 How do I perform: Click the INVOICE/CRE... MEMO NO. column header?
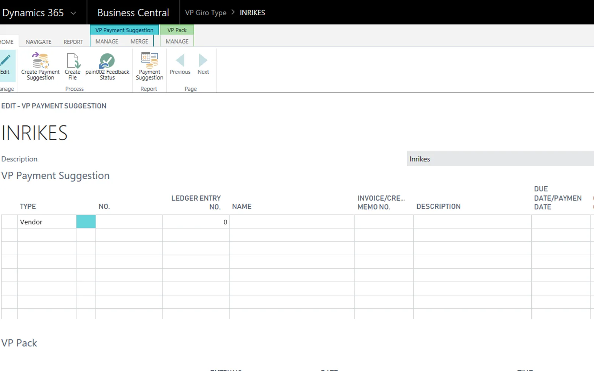point(381,203)
